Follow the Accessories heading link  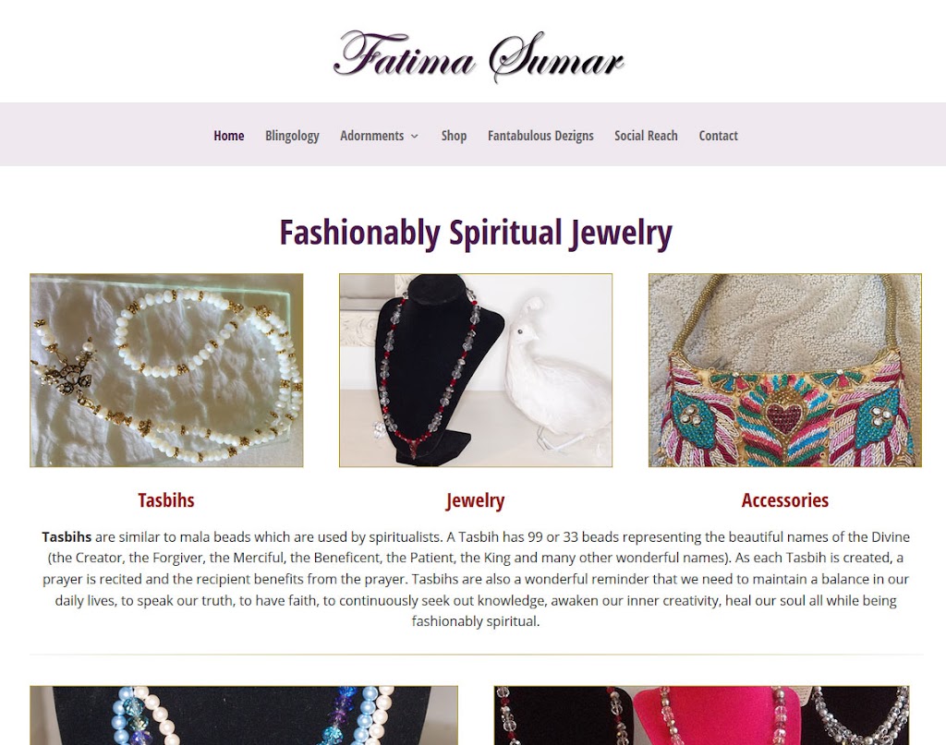point(785,500)
